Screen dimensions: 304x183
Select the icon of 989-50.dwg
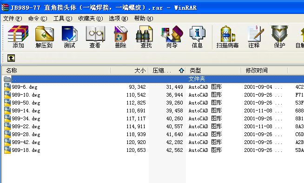pyautogui.click(x=7, y=103)
